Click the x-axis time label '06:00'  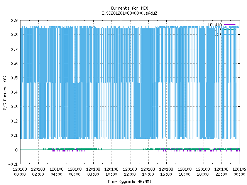coord(74,174)
